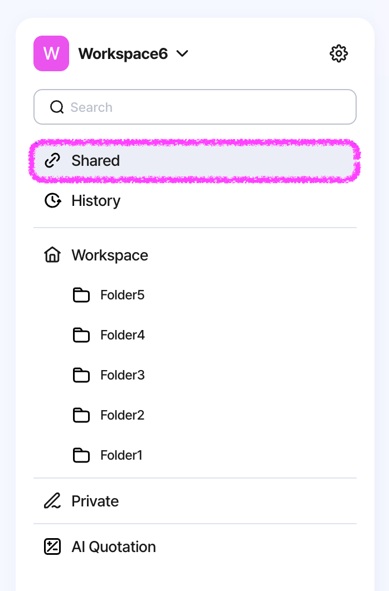
Task: Click the link icon beside Shared
Action: [x=52, y=161]
